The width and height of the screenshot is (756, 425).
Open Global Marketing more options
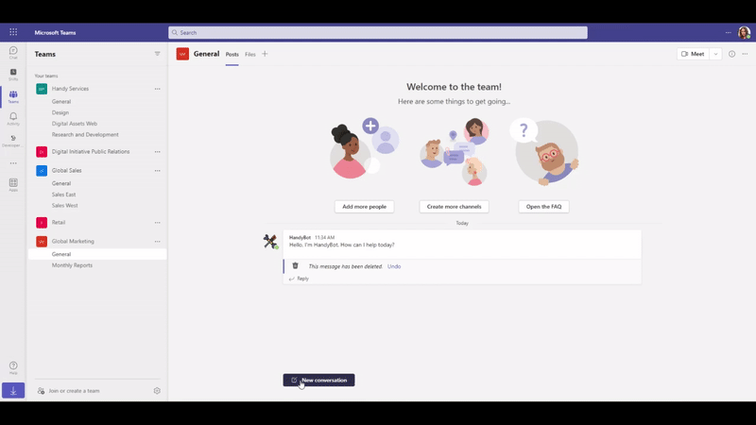click(157, 242)
